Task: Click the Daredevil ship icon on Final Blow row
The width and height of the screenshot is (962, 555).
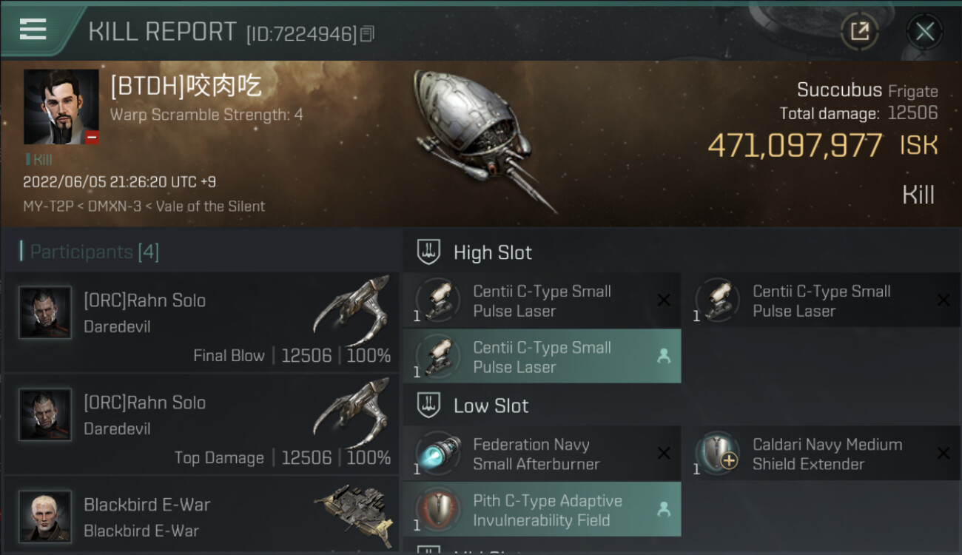Action: (x=351, y=310)
